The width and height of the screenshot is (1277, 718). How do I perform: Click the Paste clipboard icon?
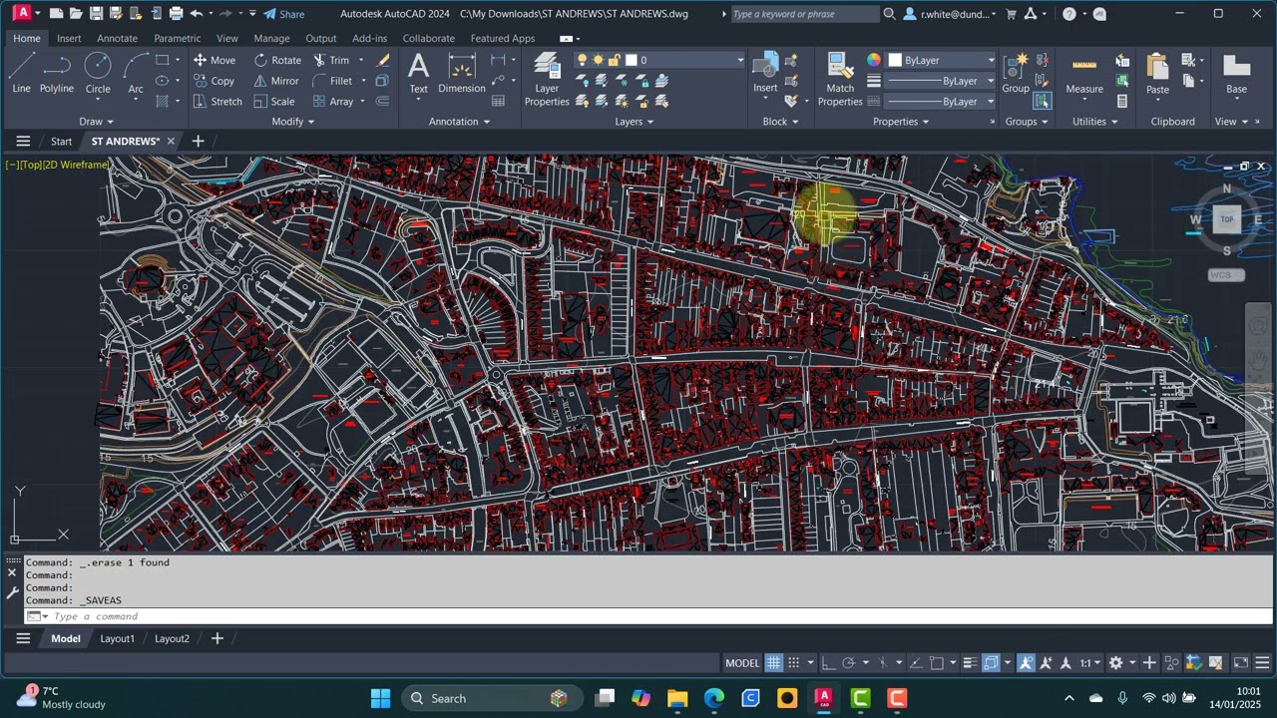pyautogui.click(x=1157, y=74)
